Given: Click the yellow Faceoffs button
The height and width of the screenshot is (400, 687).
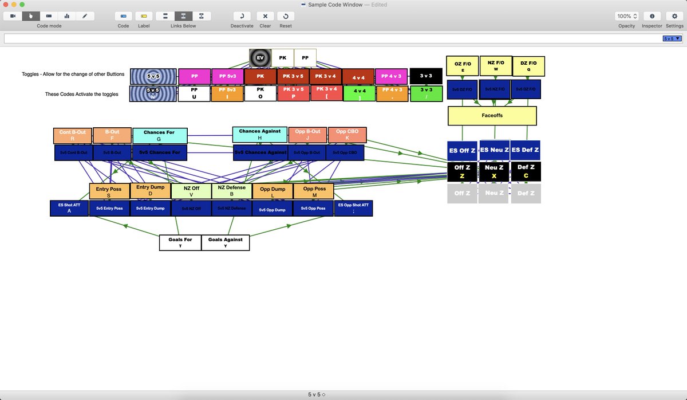Looking at the screenshot, I should [492, 116].
